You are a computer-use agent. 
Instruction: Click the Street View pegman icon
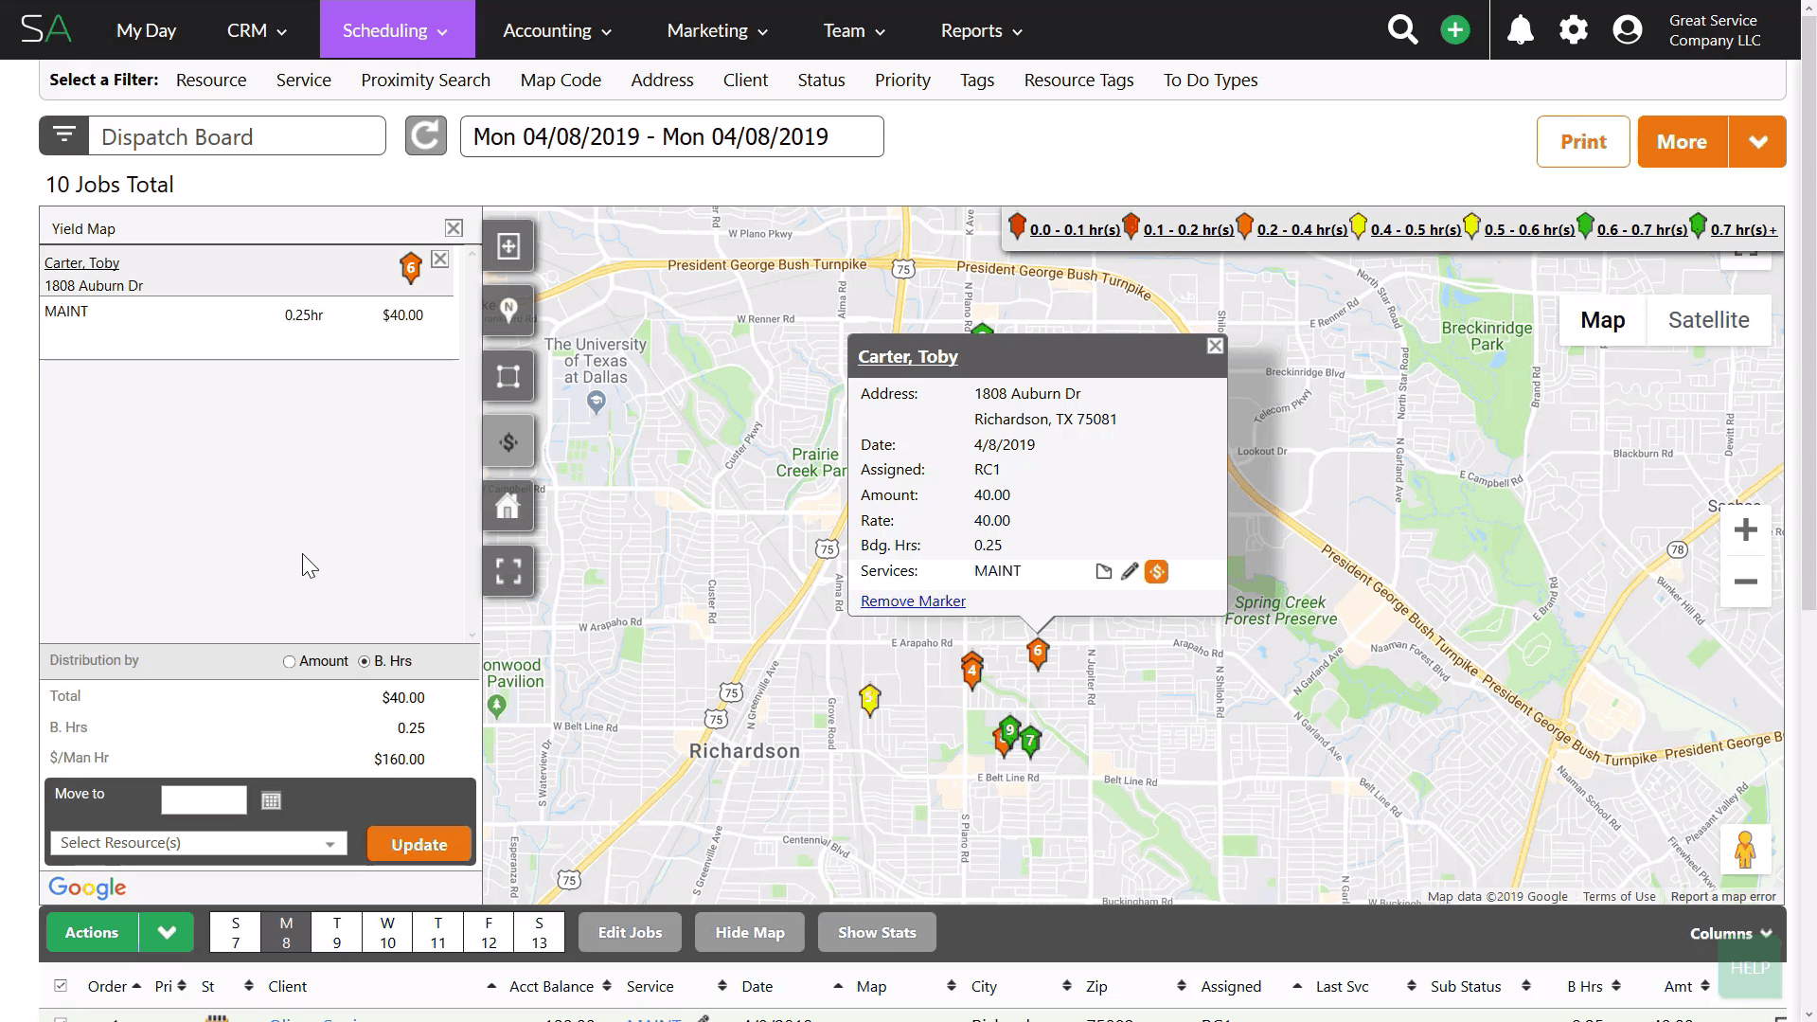[x=1745, y=849]
